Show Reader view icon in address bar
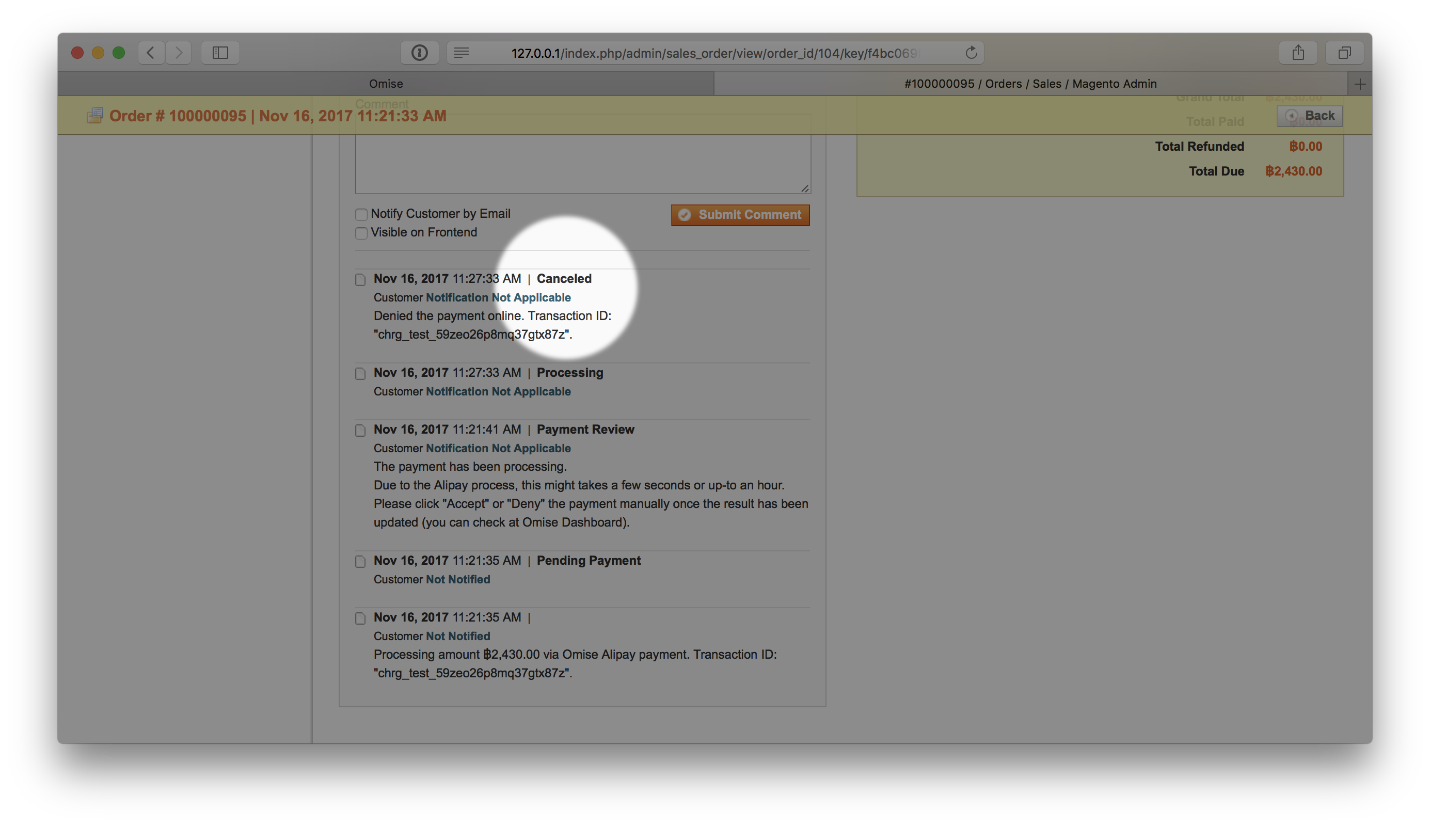The width and height of the screenshot is (1430, 826). pyautogui.click(x=462, y=53)
